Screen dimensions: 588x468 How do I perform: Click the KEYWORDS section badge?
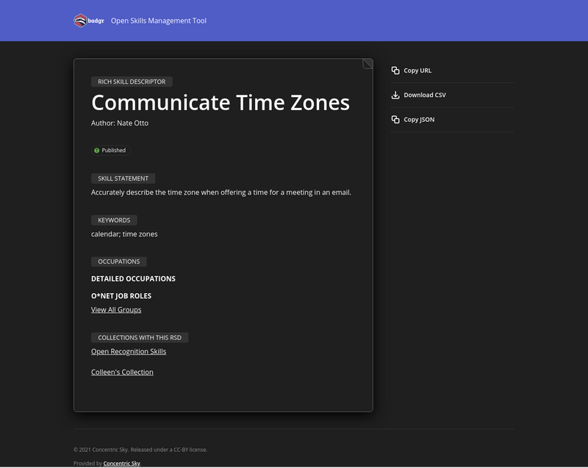(113, 220)
